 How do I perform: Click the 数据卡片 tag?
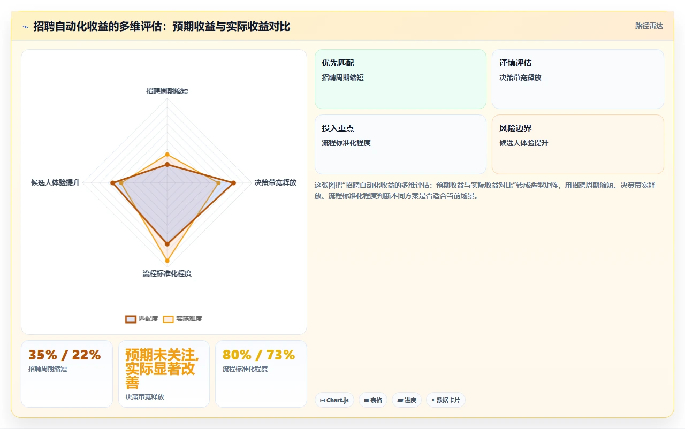point(446,400)
